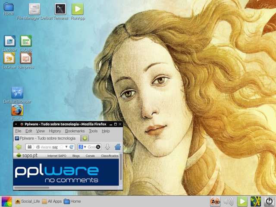Open the Edit menu in Firefox

29,131
